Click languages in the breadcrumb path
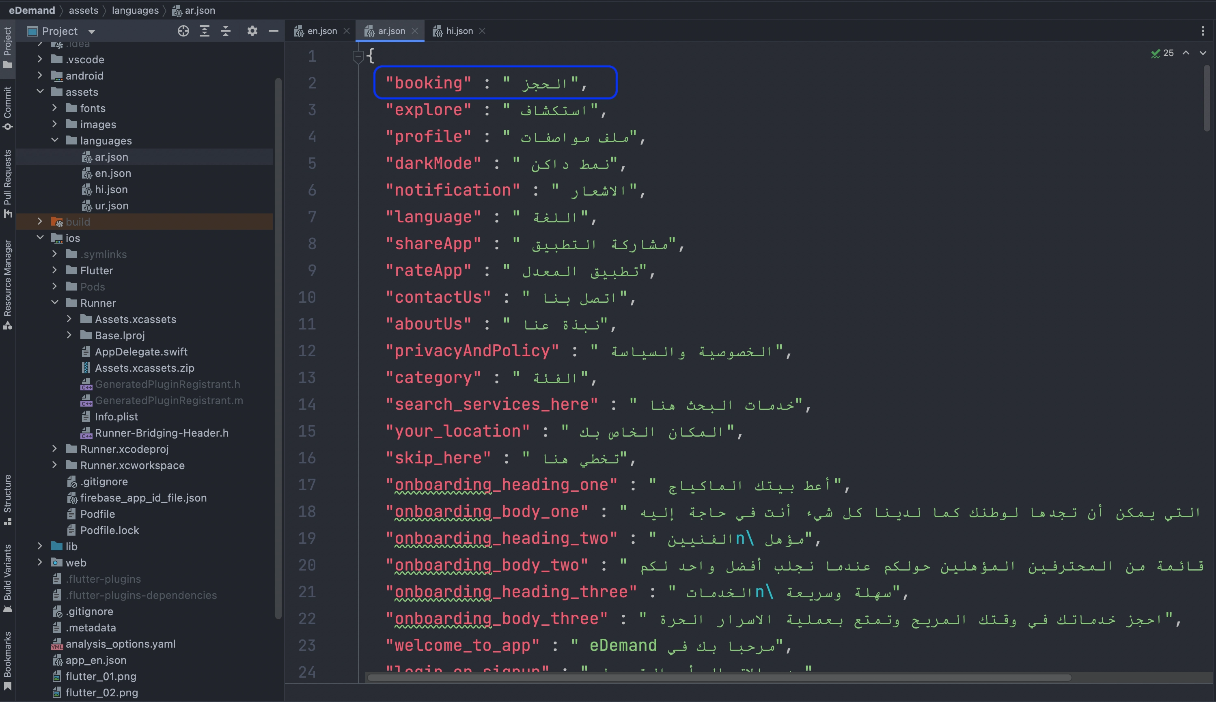Image resolution: width=1216 pixels, height=702 pixels. pos(135,10)
